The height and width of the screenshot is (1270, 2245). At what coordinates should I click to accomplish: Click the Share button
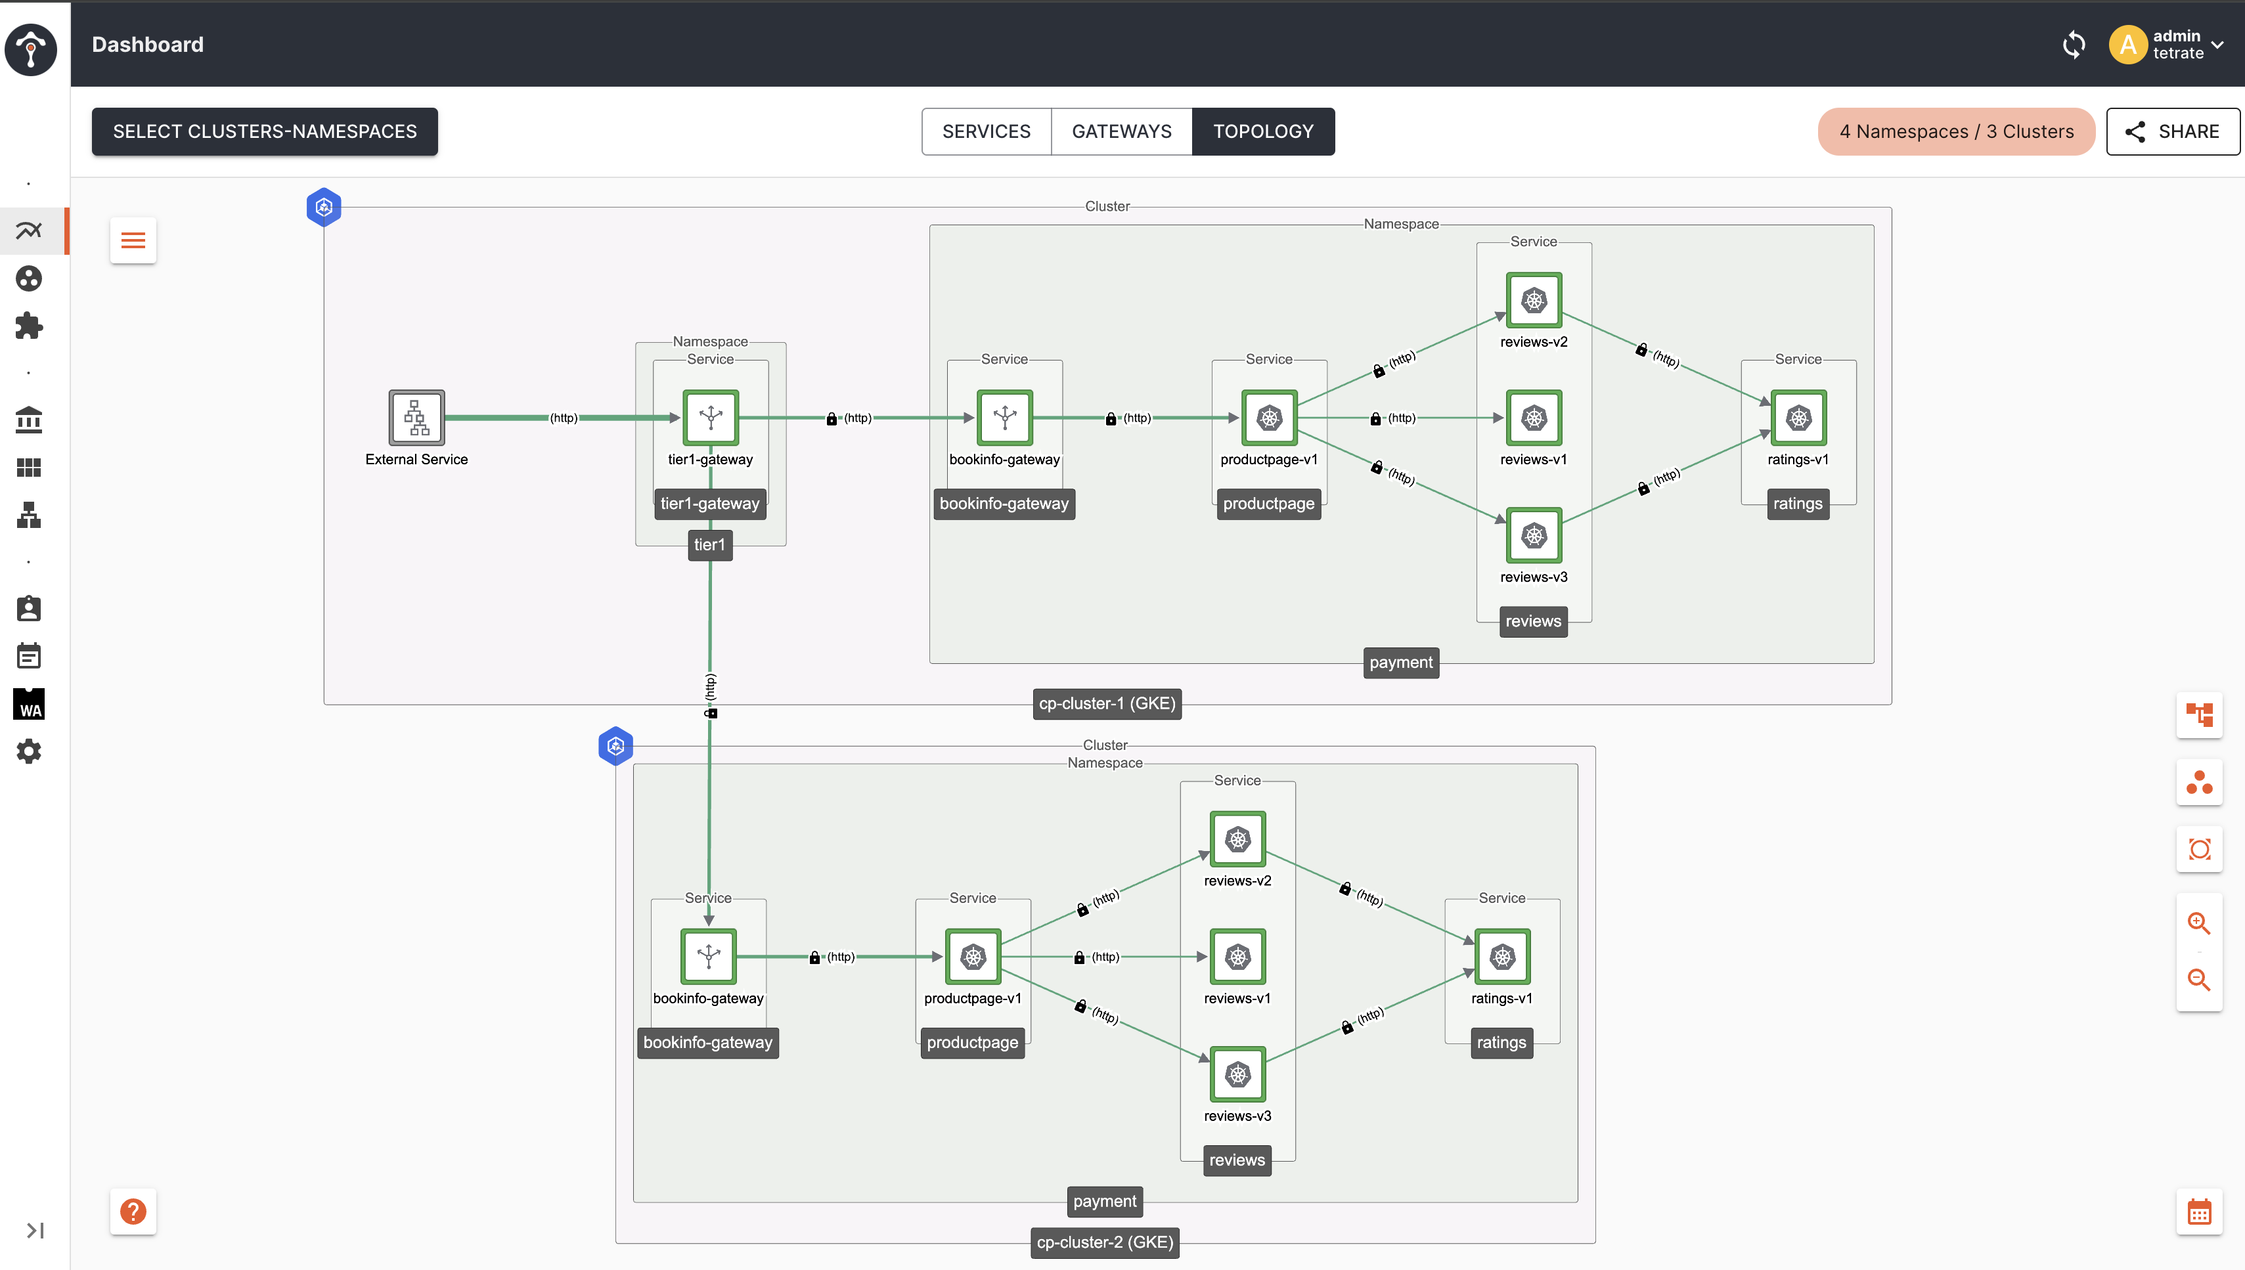[2171, 132]
